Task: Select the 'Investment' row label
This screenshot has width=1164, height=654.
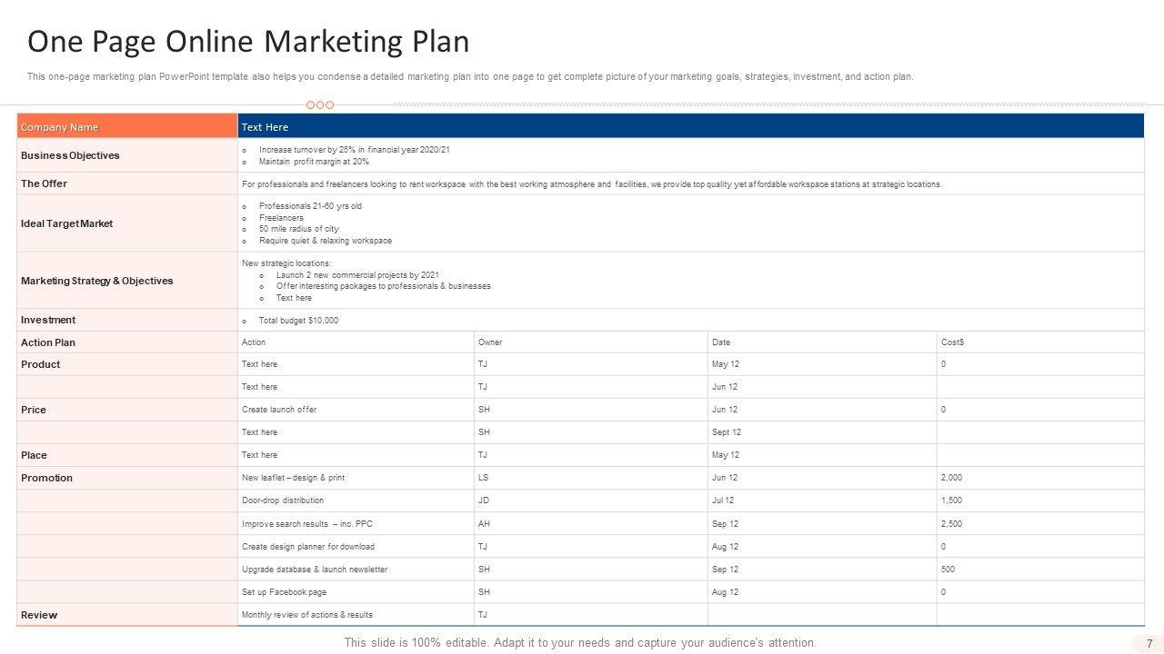Action: coord(48,320)
